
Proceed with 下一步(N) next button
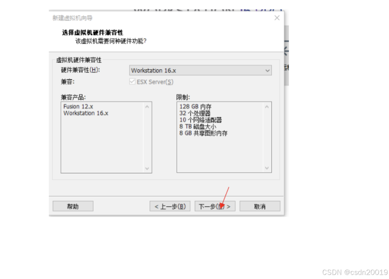pyautogui.click(x=215, y=206)
